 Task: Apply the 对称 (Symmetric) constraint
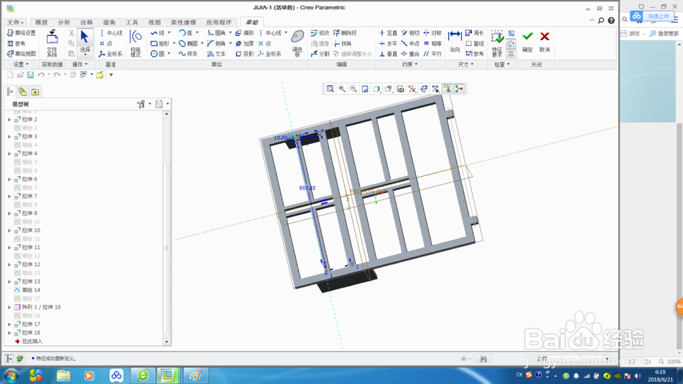(432, 33)
